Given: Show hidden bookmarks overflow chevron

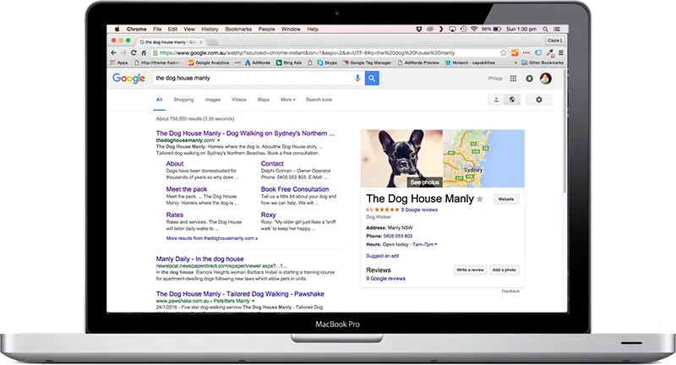Looking at the screenshot, I should [x=515, y=63].
